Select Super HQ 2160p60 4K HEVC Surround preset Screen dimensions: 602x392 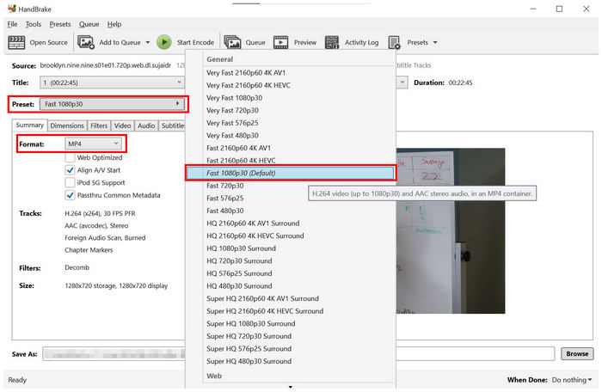tap(291, 311)
